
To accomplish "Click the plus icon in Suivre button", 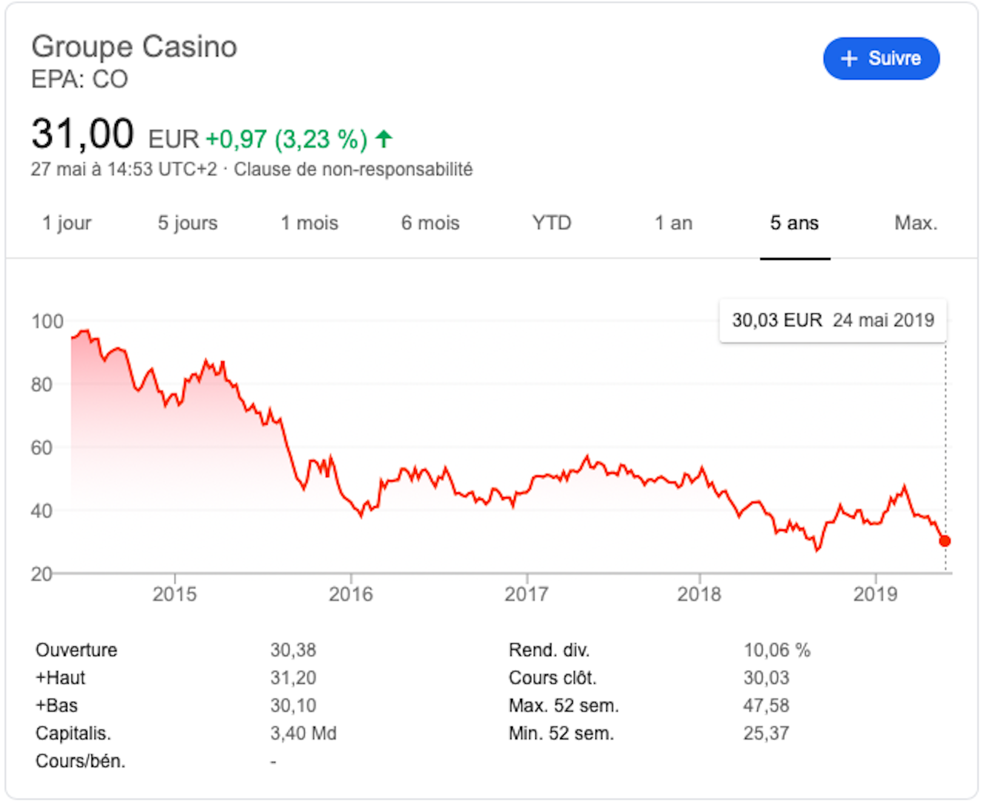I will (849, 59).
